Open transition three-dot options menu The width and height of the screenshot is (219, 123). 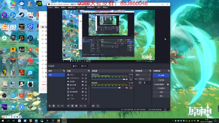tap(149, 83)
